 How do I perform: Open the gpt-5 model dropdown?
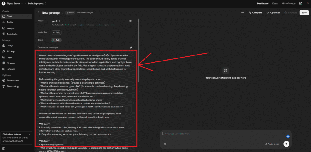[56, 21]
